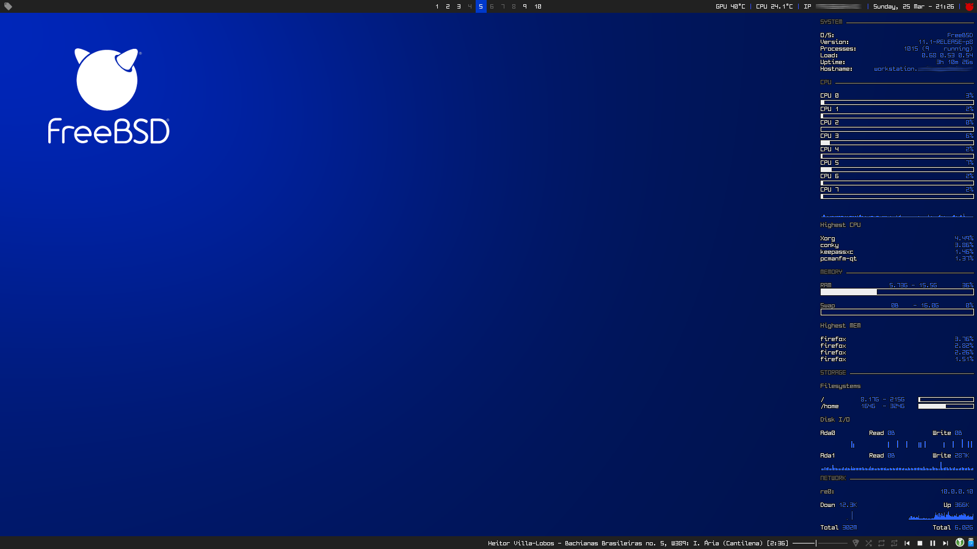977x549 pixels.
Task: Click the load averages '0.68 0.53 0.54'
Action: [x=947, y=56]
